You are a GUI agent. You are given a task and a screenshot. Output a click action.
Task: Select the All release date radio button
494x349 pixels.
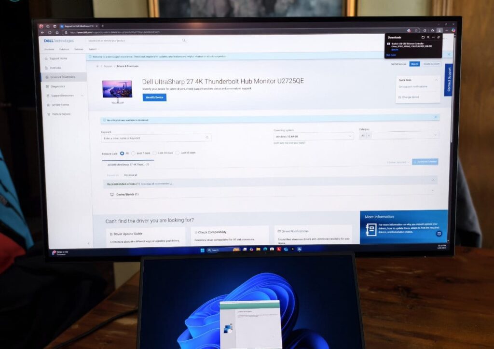point(122,154)
